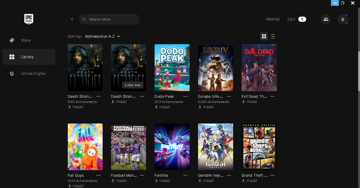This screenshot has width=360, height=188.
Task: Click the Library grid icon in sidebar
Action: pos(12,57)
